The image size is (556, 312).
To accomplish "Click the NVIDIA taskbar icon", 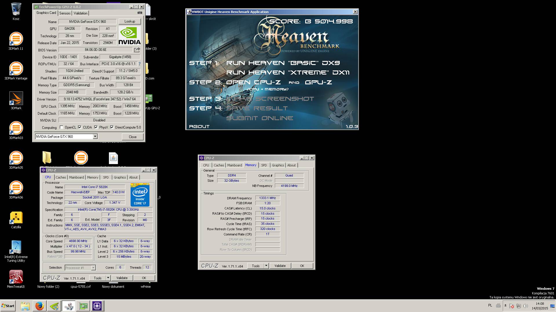I will pyautogui.click(x=54, y=306).
